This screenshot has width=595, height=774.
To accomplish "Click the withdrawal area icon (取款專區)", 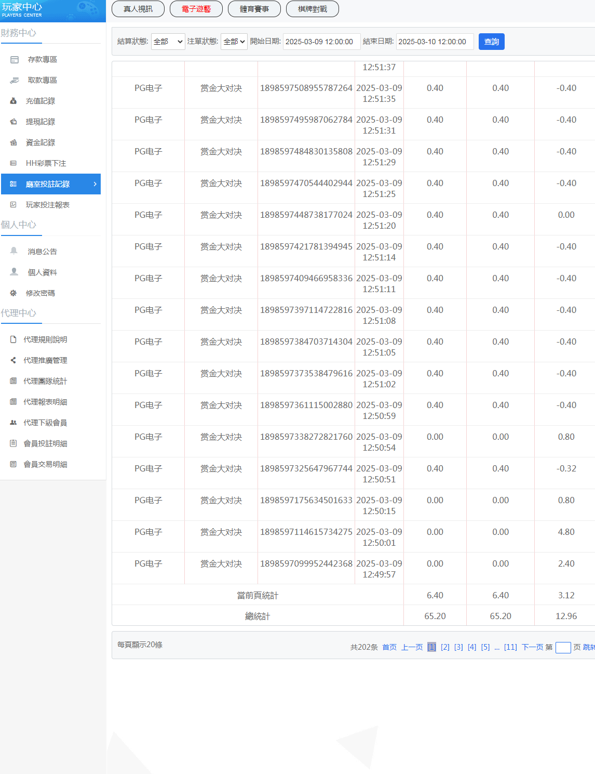I will tap(15, 81).
